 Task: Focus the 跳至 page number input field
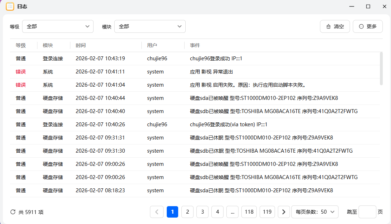coord(368,212)
